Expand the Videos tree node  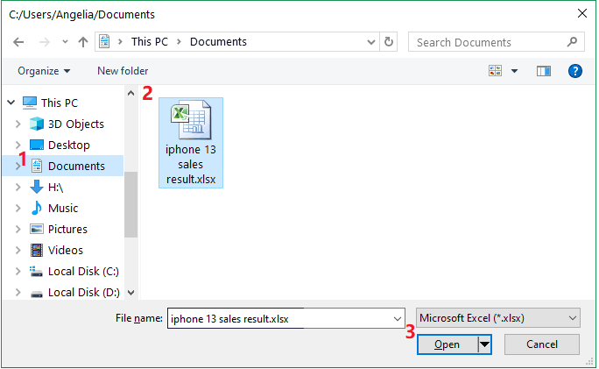click(x=18, y=250)
